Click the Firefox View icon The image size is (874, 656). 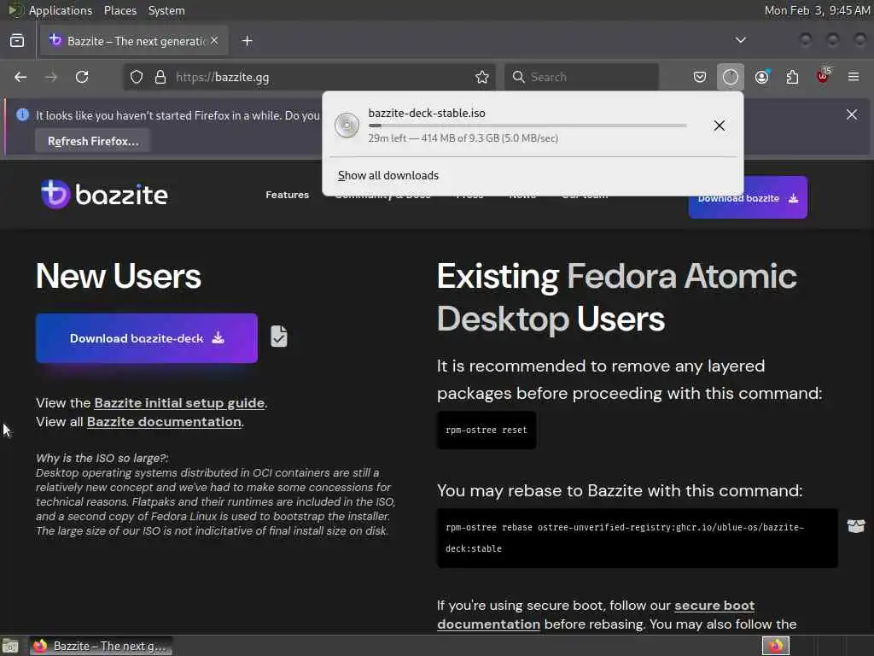(17, 41)
